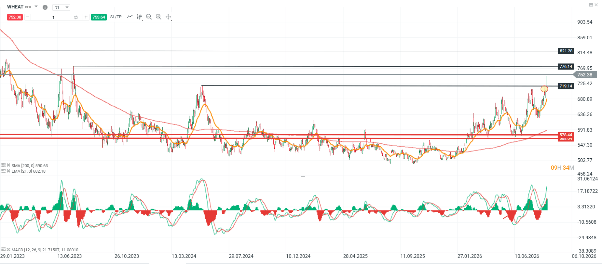Open the line drawing tools icon
The height and width of the screenshot is (264, 602).
point(130,17)
